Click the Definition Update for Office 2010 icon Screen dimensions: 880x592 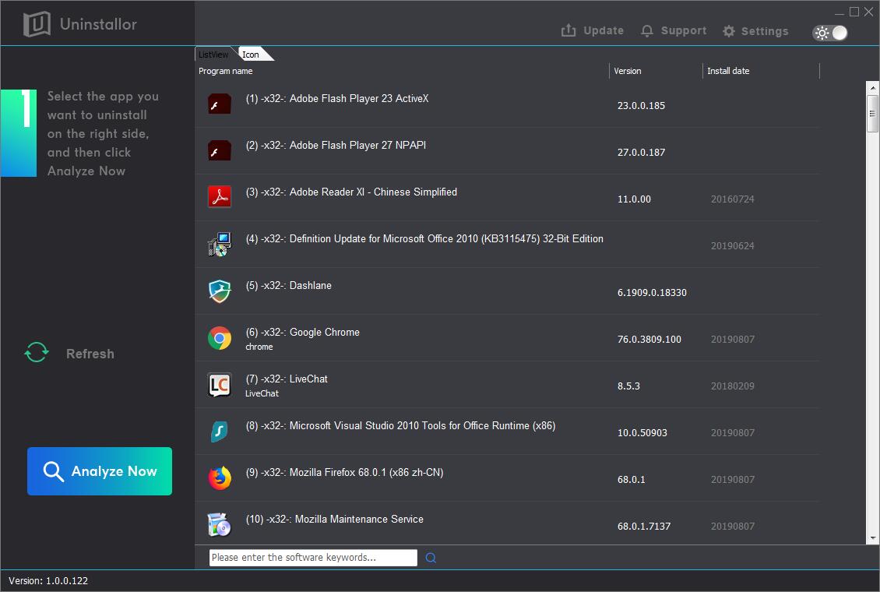[220, 244]
